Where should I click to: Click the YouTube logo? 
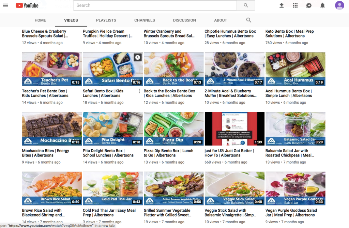(27, 5)
